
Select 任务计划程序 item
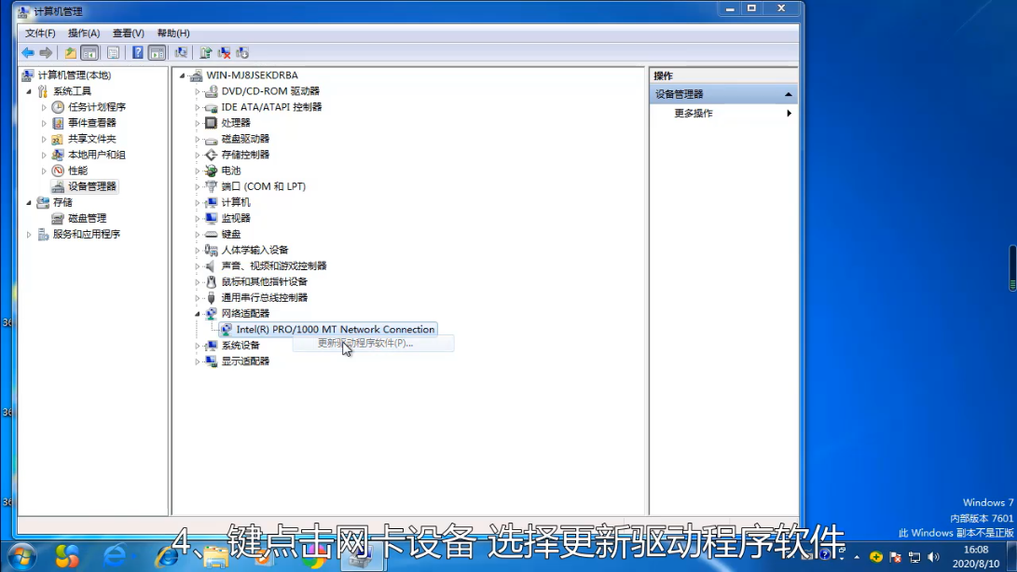coord(97,107)
